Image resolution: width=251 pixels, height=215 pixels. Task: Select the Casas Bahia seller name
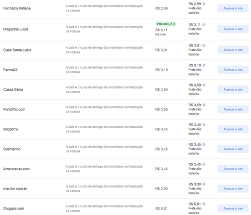(x=13, y=89)
